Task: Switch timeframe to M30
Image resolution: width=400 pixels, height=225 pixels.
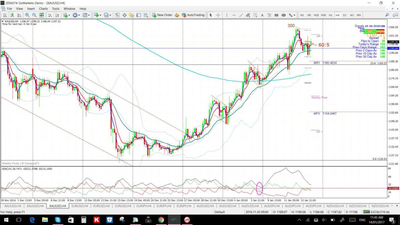Action: 323,15
